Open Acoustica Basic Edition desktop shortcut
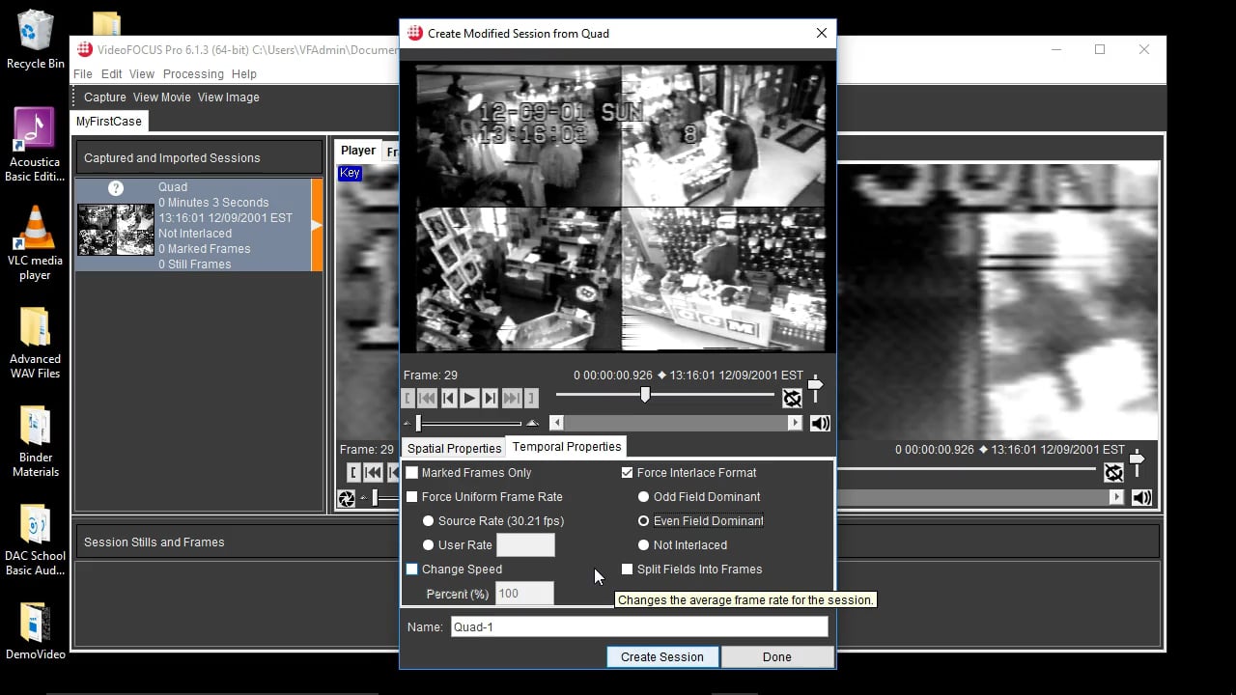 (35, 144)
